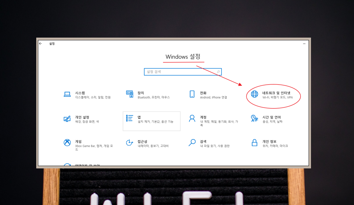Open the 검색 category label

[203, 142]
